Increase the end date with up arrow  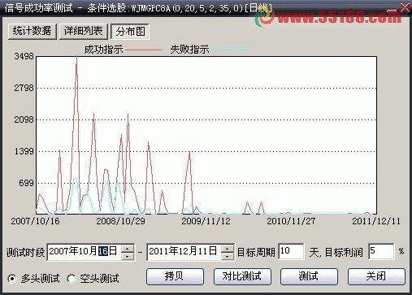click(228, 248)
